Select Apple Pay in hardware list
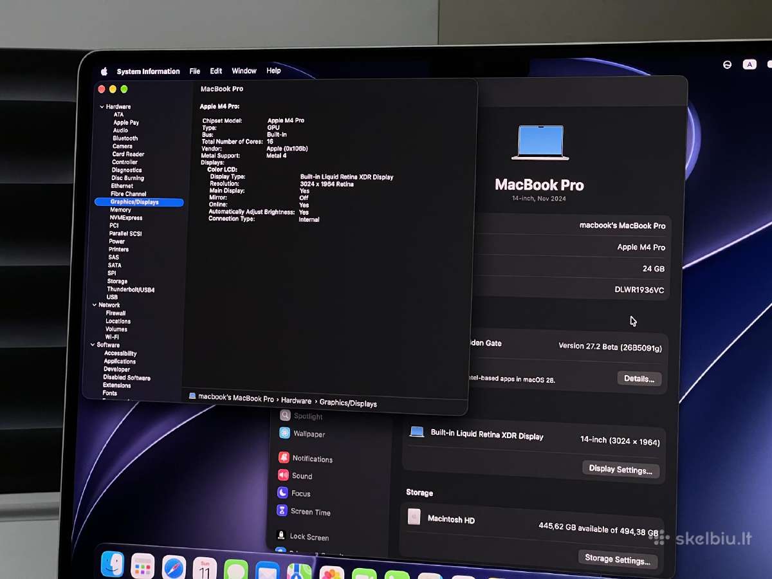The width and height of the screenshot is (772, 579). 126,122
